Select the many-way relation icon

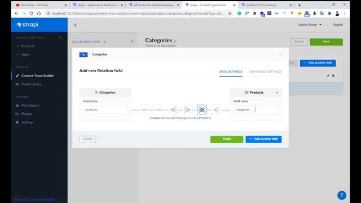(216, 110)
